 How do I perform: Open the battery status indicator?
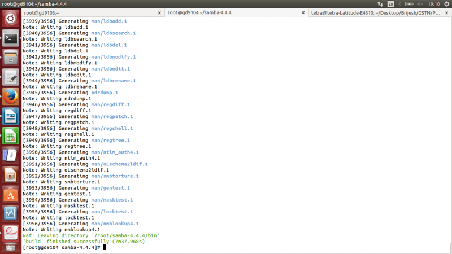click(409, 4)
